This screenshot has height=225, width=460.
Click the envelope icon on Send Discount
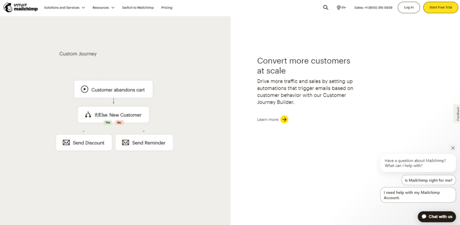[x=66, y=143]
